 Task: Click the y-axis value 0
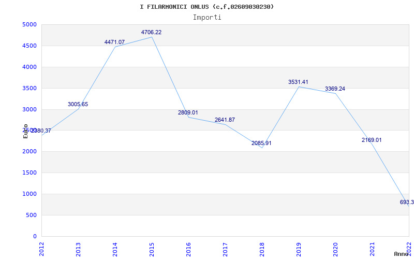35,236
